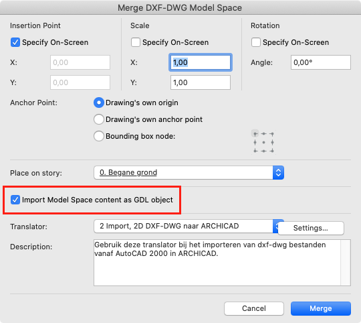This screenshot has height=323, width=361.
Task: Toggle Import Model Space content as GDL object
Action: coord(15,200)
